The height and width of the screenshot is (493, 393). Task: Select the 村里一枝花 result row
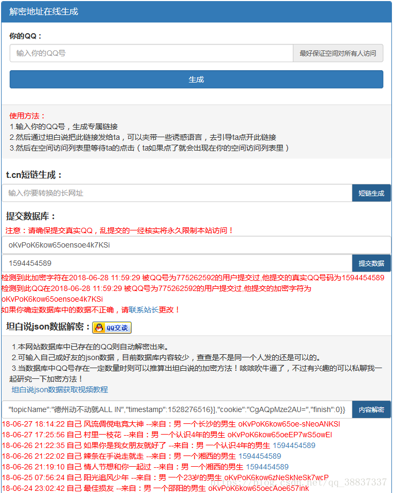pyautogui.click(x=167, y=435)
